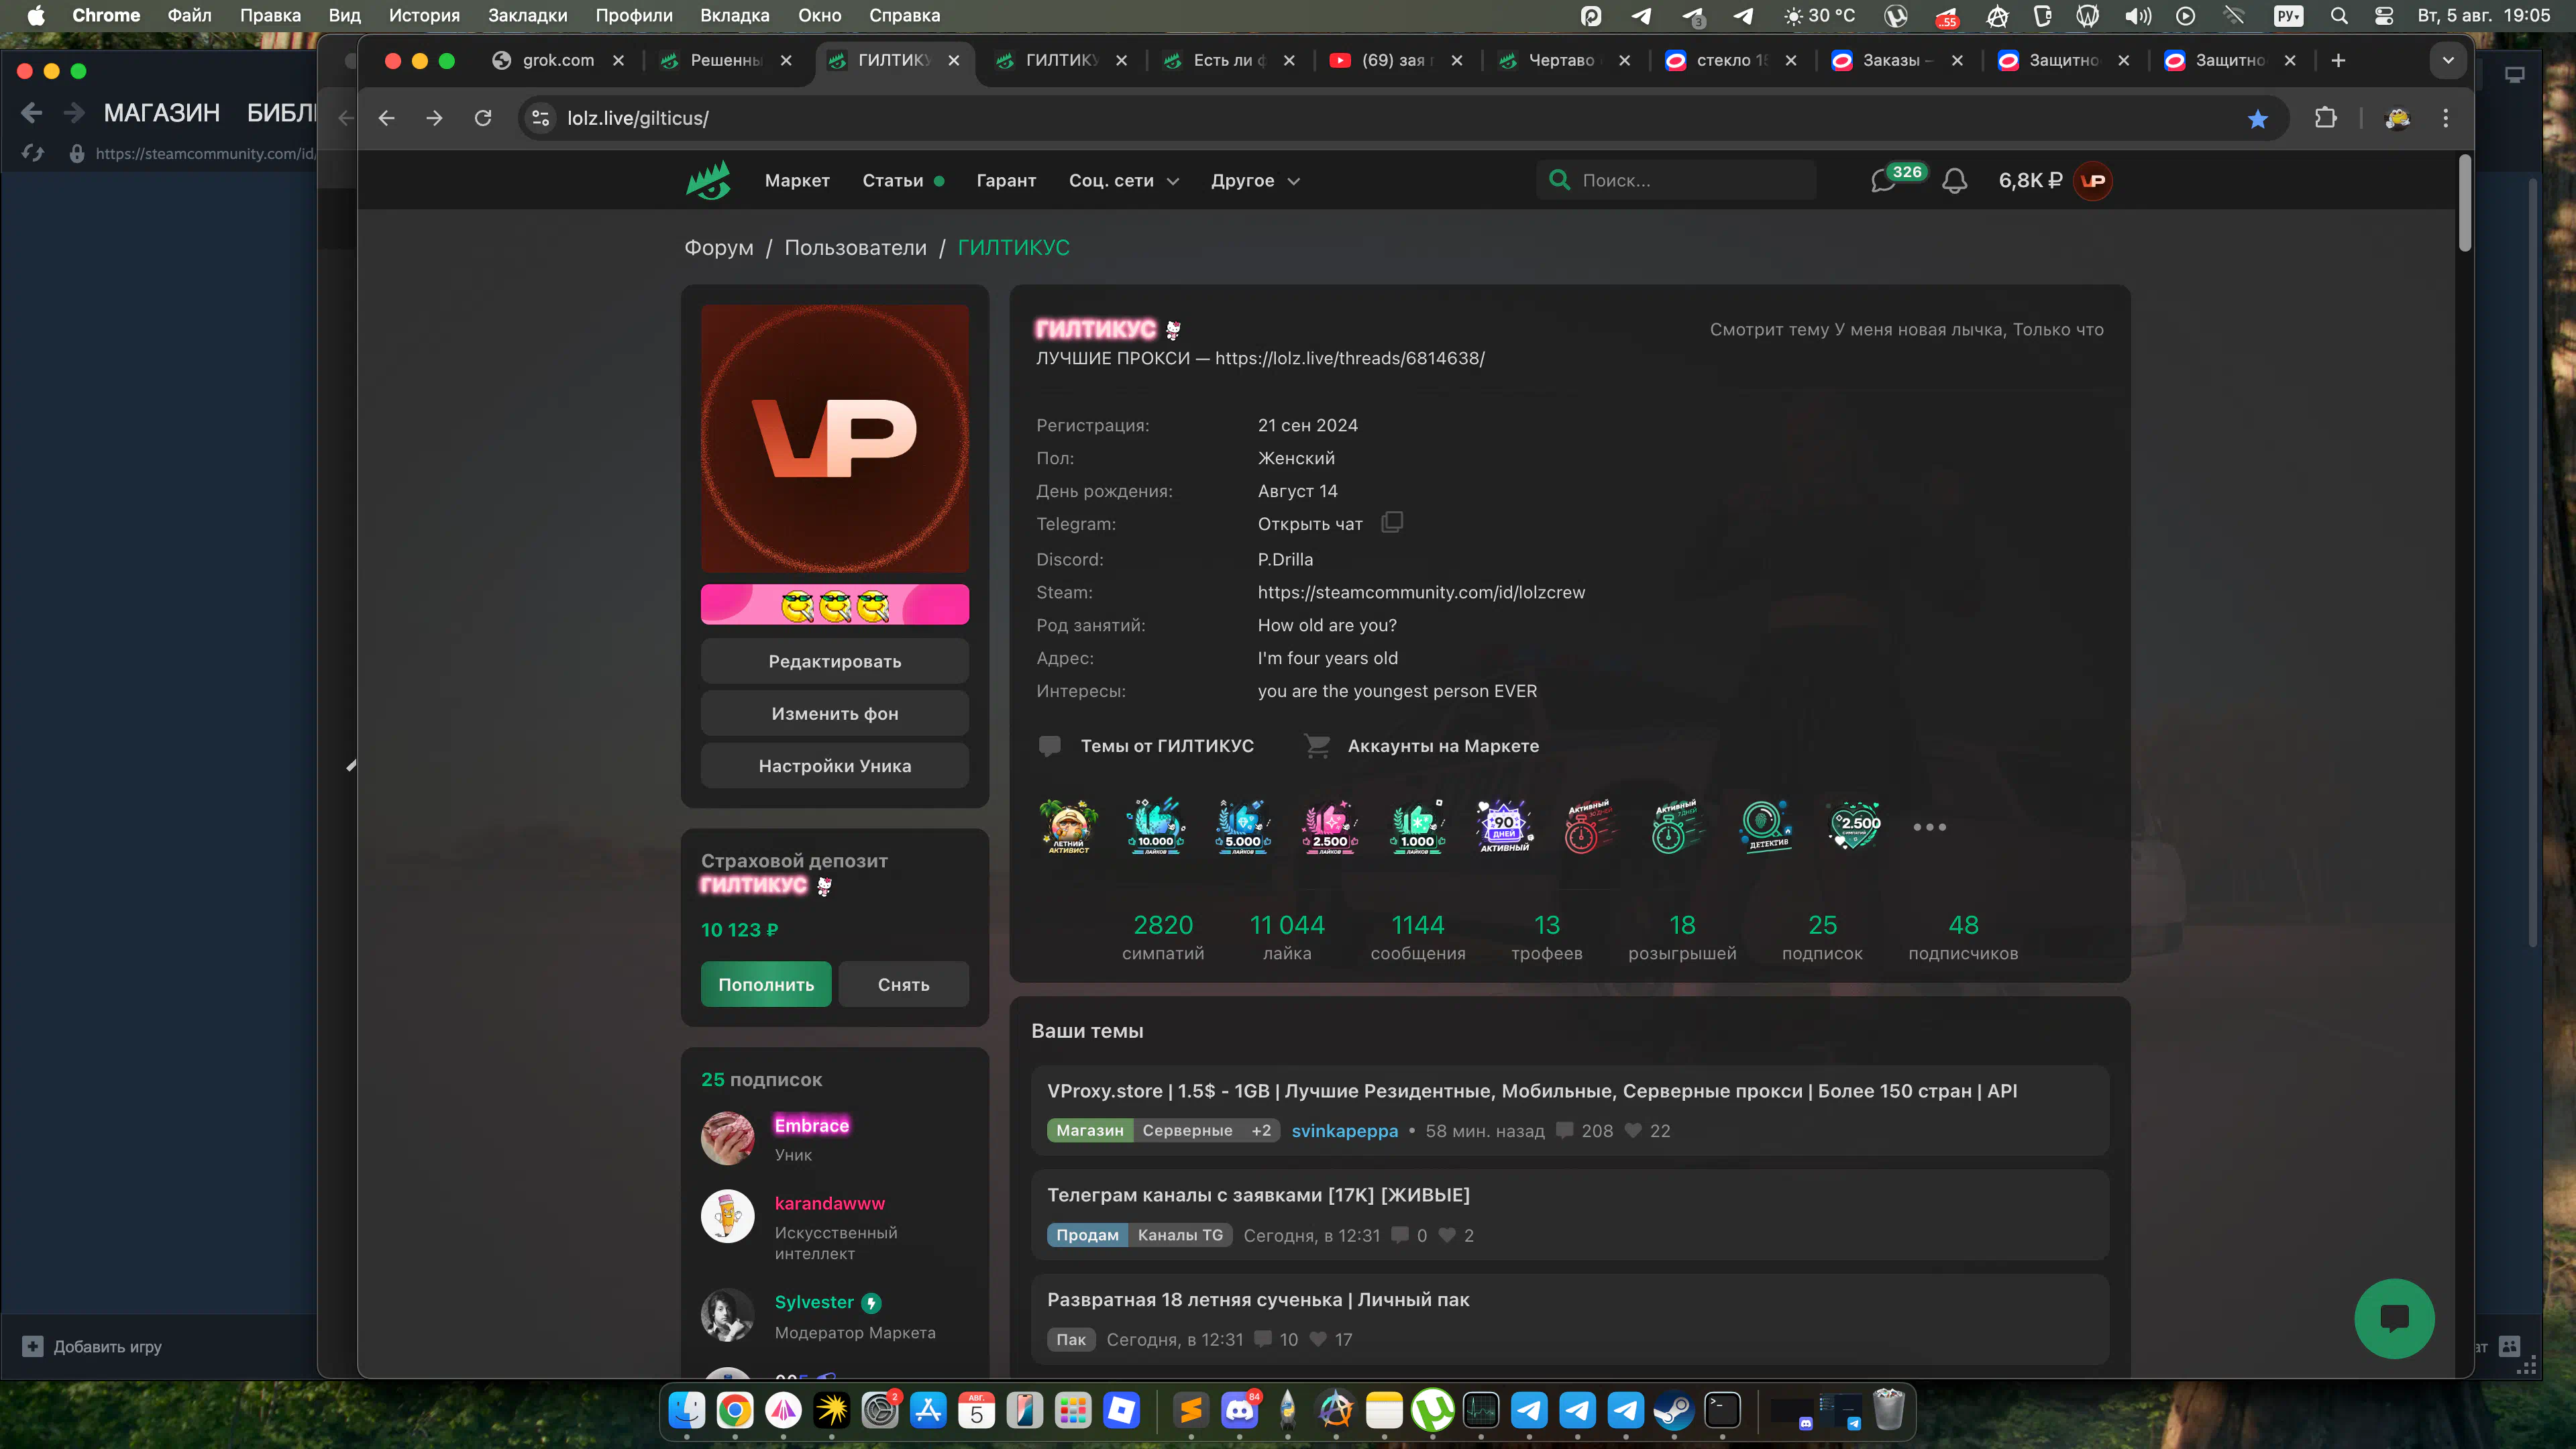This screenshot has height=1449, width=2576.
Task: Open a new Chrome tab with plus
Action: pyautogui.click(x=2338, y=60)
